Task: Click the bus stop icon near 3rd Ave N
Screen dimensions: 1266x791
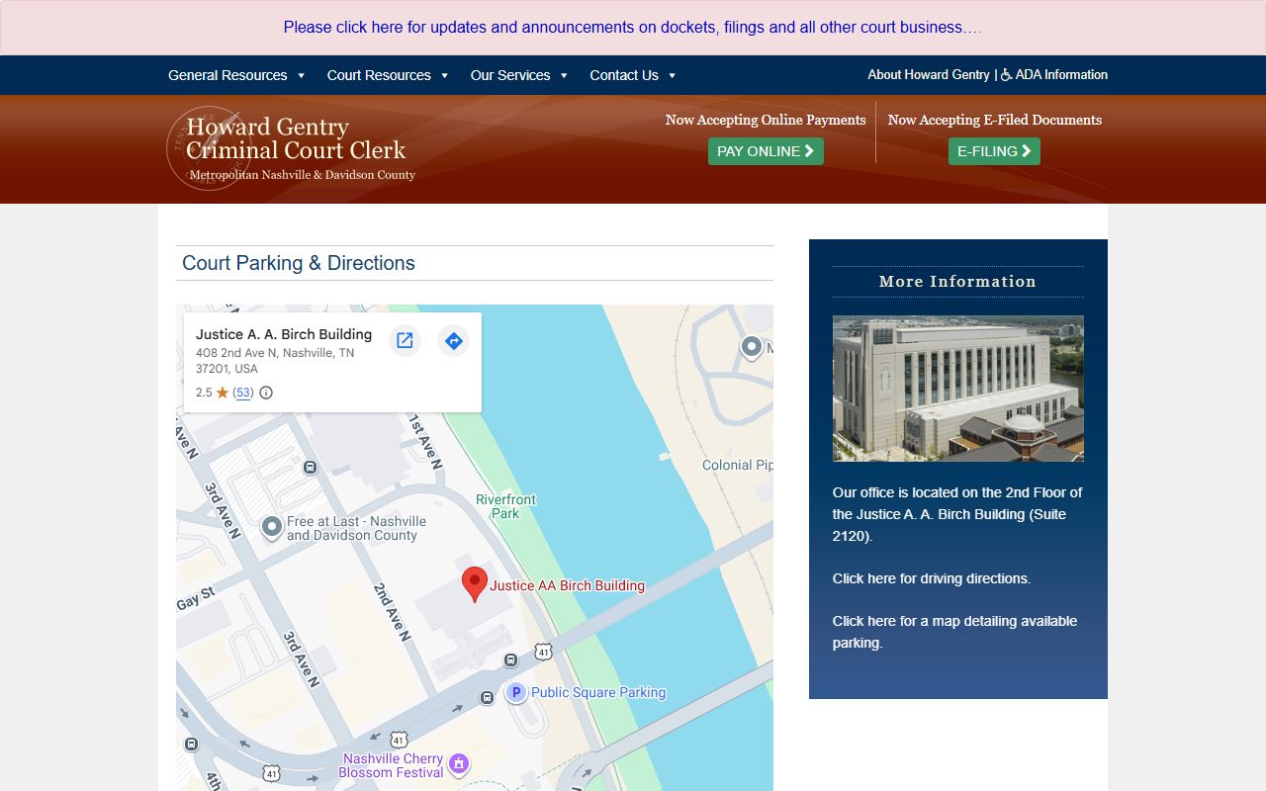Action: [310, 468]
